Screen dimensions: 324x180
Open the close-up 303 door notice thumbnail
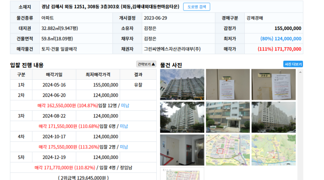click(274, 85)
